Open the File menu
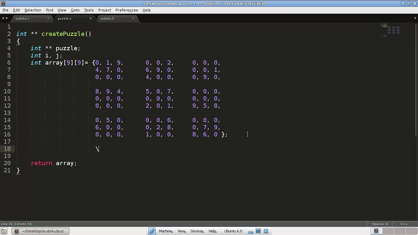This screenshot has height=235, width=418. click(6, 10)
